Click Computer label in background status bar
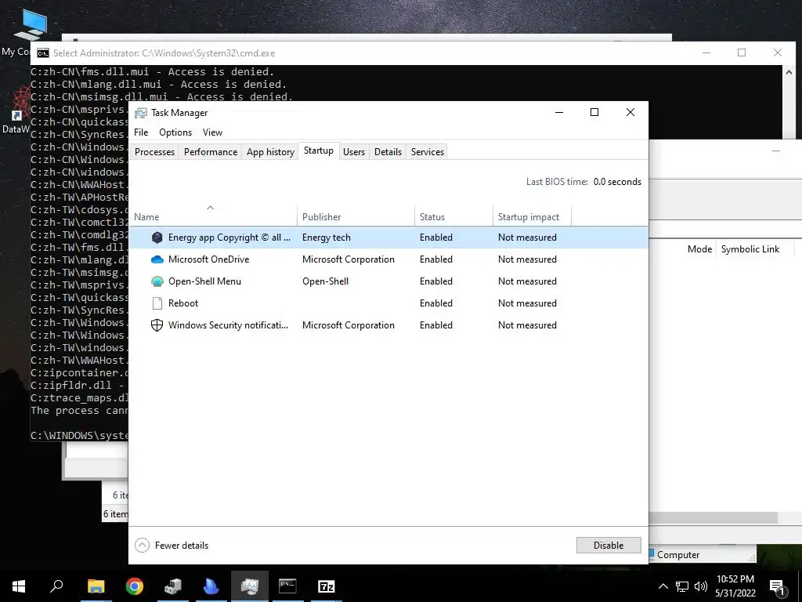 coord(678,555)
